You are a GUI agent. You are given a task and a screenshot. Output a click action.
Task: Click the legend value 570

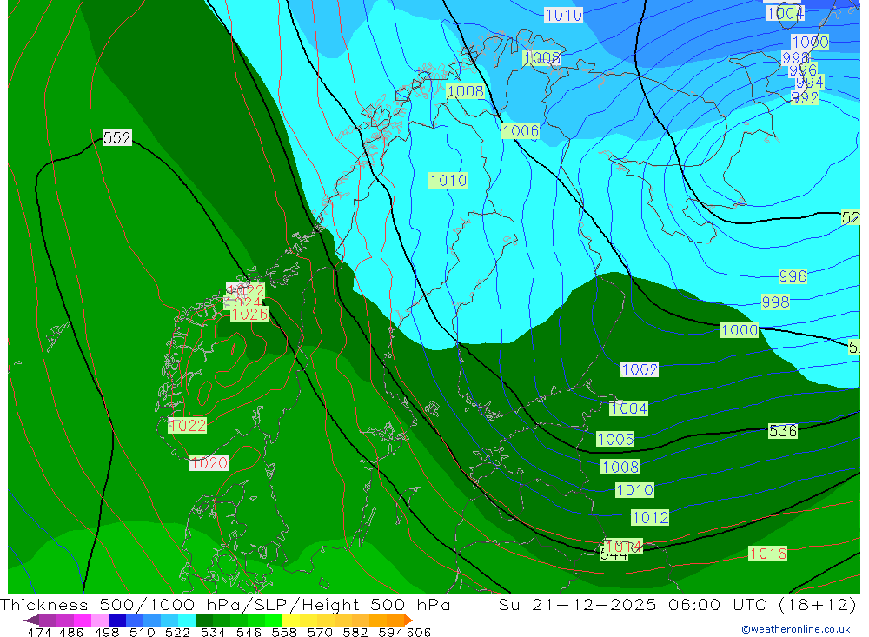click(320, 633)
